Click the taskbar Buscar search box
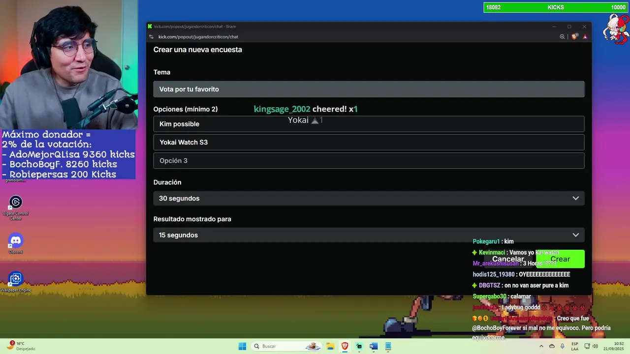The width and height of the screenshot is (630, 354). [x=286, y=346]
